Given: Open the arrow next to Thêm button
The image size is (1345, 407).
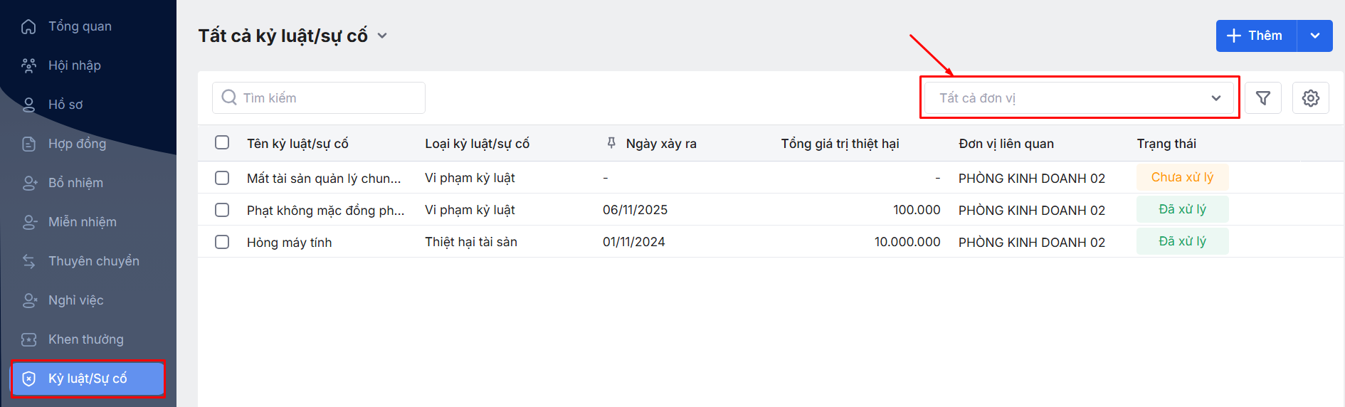Looking at the screenshot, I should pos(1314,36).
